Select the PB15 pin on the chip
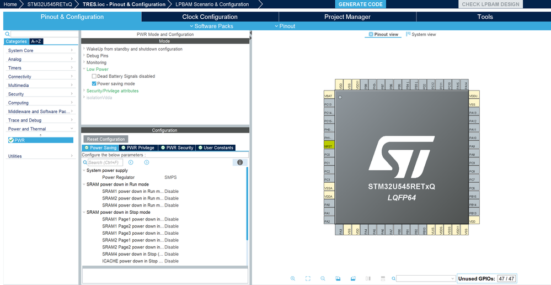This screenshot has height=285, width=551. 474,196
